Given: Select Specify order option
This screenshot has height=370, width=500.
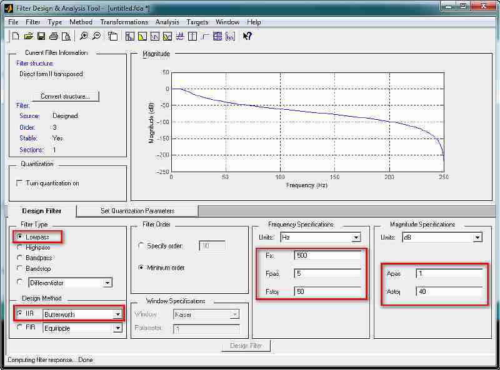Looking at the screenshot, I should (x=141, y=246).
